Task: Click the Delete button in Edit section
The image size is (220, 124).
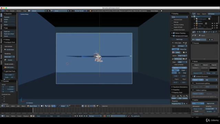Action: (x=9, y=36)
